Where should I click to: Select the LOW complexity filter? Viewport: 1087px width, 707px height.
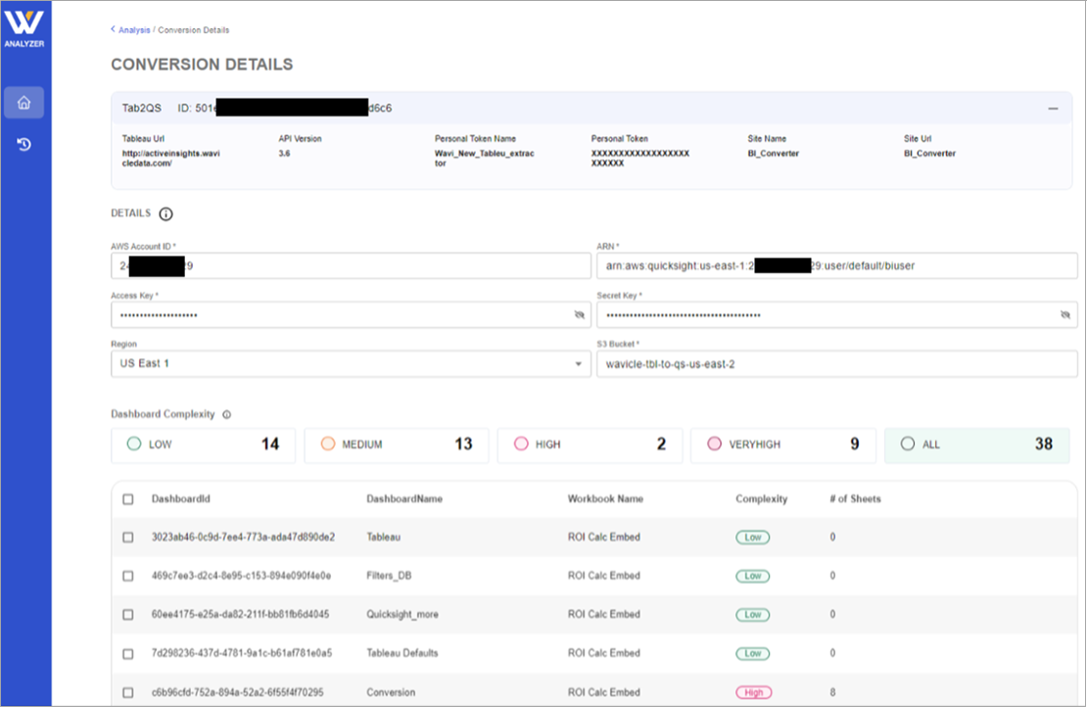[203, 445]
